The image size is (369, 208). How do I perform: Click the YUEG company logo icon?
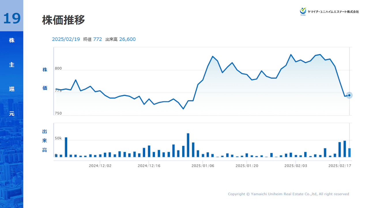303,11
